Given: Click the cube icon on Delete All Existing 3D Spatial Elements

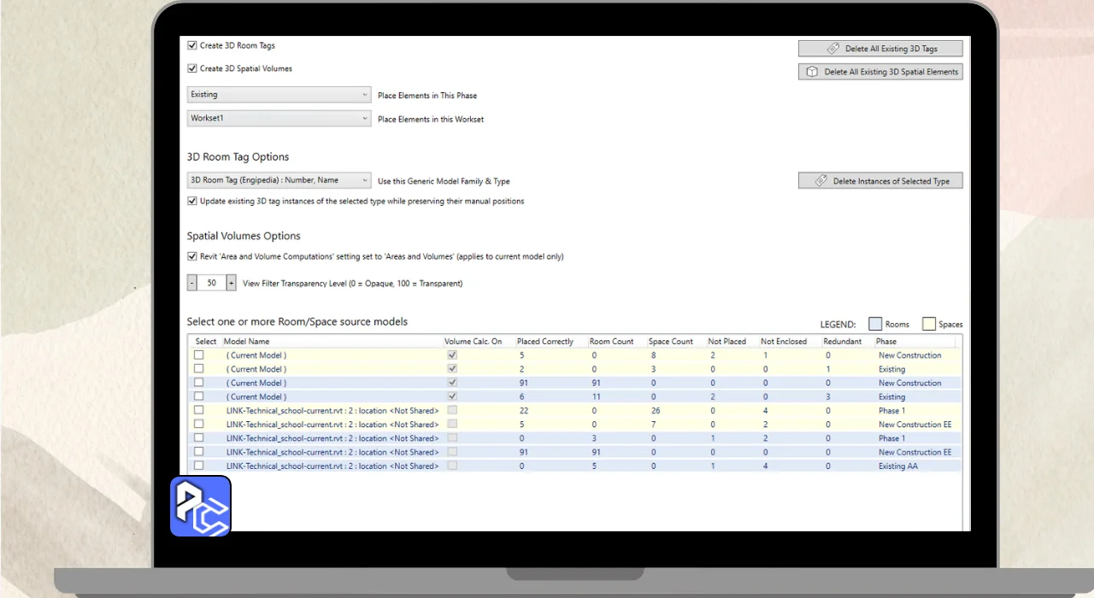Looking at the screenshot, I should [812, 72].
